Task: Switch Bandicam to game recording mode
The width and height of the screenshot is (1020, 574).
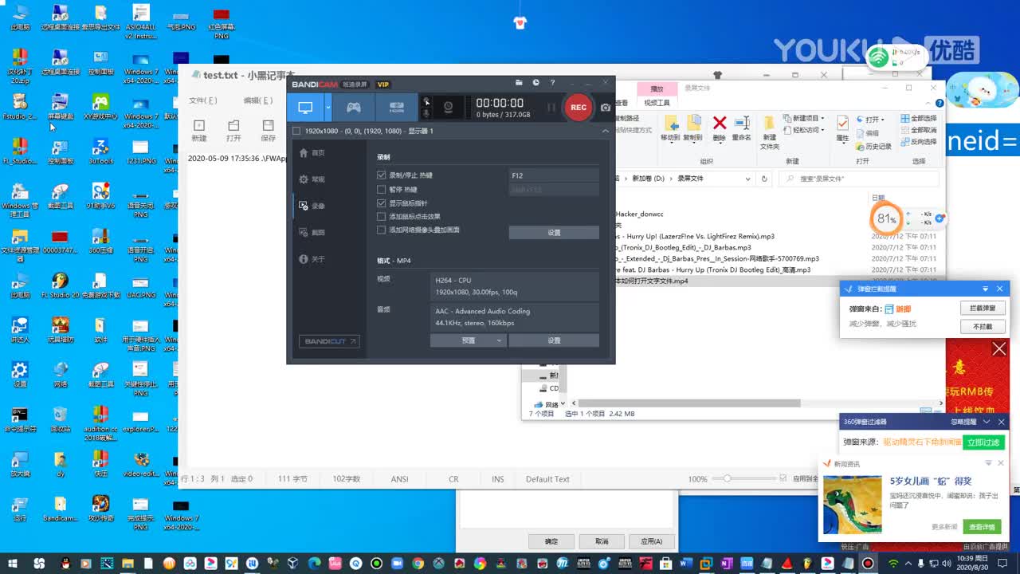Action: click(x=353, y=108)
